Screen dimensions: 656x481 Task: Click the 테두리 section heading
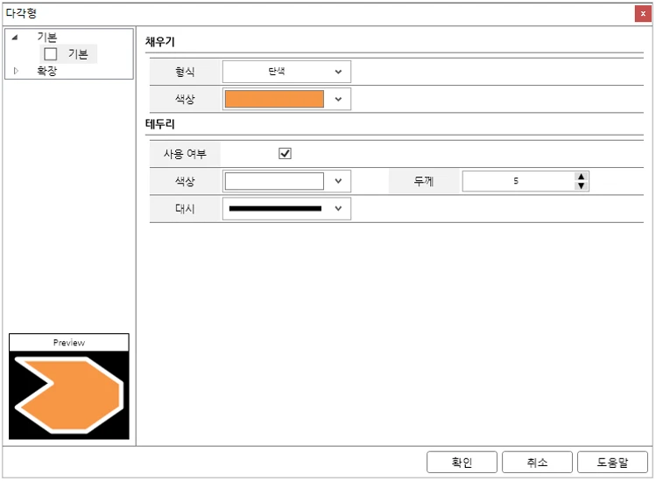tap(159, 124)
